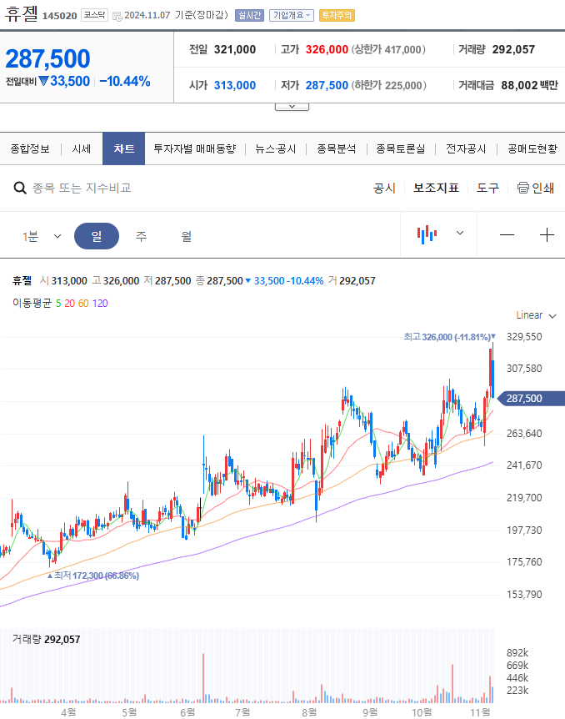Click the 투자주의 warning badge
The height and width of the screenshot is (719, 565).
tap(337, 15)
